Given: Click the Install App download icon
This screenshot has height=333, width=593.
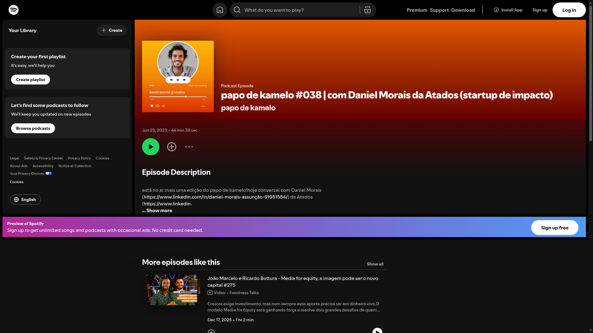Looking at the screenshot, I should [x=496, y=10].
